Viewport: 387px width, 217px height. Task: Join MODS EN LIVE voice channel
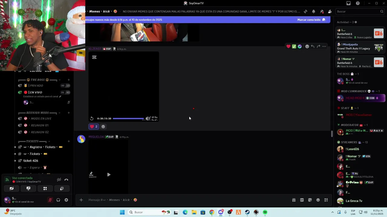44,118
